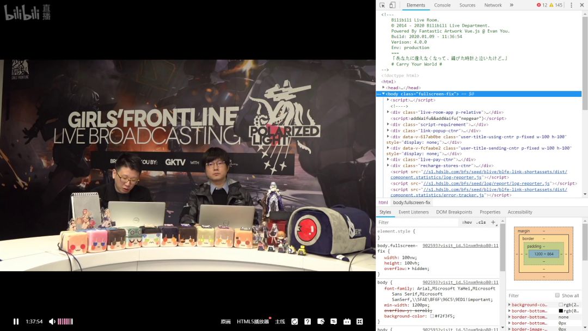The width and height of the screenshot is (588, 331).
Task: Collapse the body fullscreen-fix node
Action: pyautogui.click(x=383, y=94)
